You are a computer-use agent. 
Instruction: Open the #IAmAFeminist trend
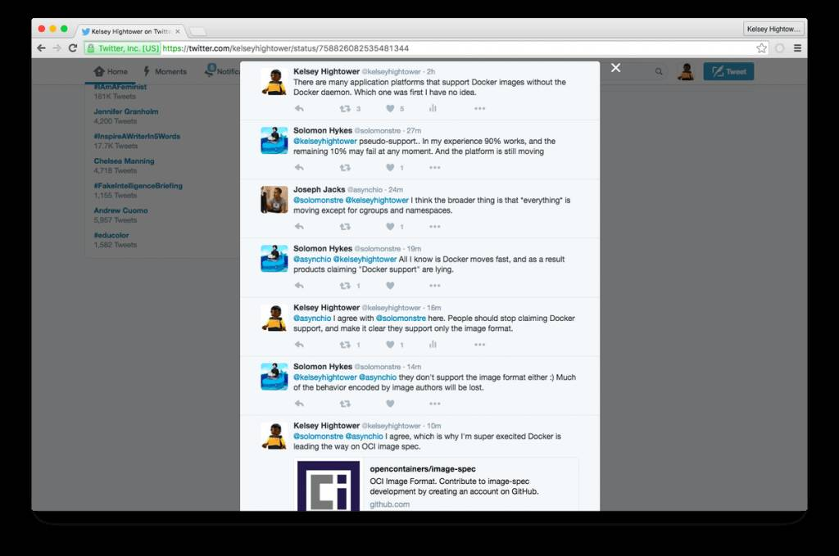pyautogui.click(x=120, y=87)
